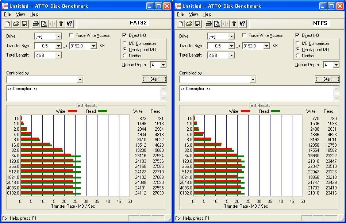Enable Force Write Access in FAT32 window
This screenshot has width=346, height=223.
[72, 35]
